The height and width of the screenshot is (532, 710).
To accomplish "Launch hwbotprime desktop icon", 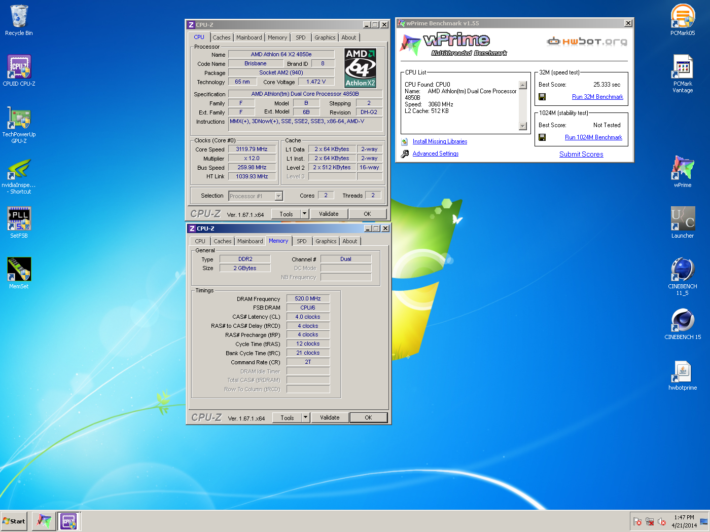I will click(x=683, y=374).
